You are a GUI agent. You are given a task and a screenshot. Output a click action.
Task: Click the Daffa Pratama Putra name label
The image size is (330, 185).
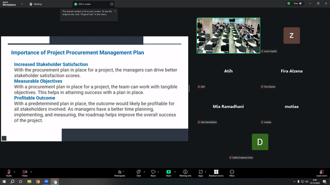[x=241, y=158]
